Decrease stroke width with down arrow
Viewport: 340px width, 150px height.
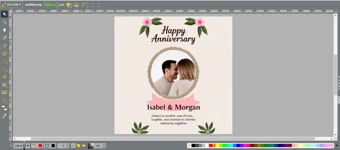[x=68, y=147]
